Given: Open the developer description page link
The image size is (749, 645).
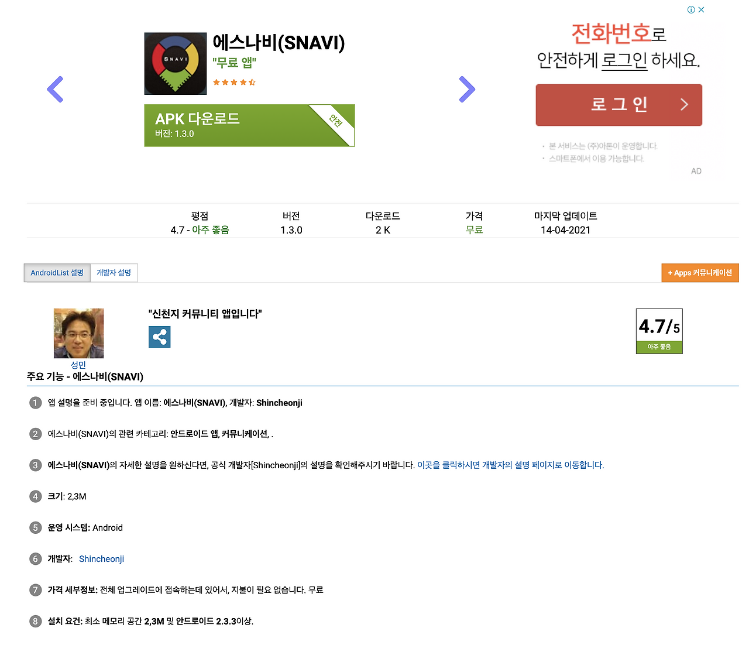Looking at the screenshot, I should tap(511, 465).
